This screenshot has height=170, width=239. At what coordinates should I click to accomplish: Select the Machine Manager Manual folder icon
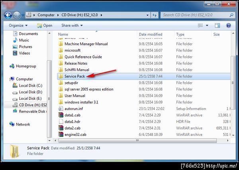click(x=61, y=44)
